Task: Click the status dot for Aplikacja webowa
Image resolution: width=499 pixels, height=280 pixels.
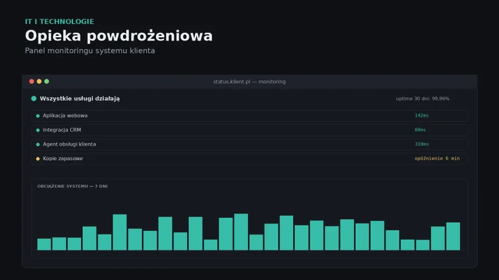Action: tap(38, 116)
